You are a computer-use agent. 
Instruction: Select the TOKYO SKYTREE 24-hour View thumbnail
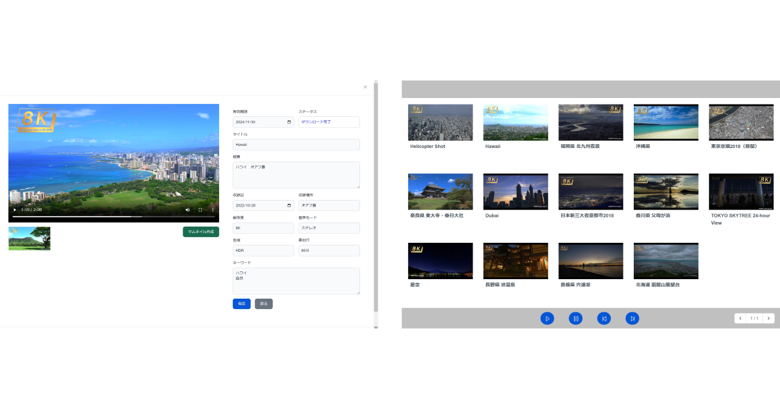point(741,192)
